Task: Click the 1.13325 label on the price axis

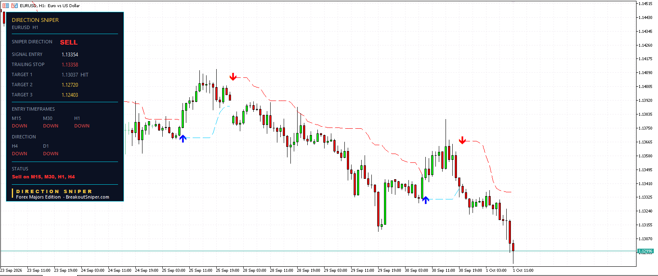Action: (646, 197)
